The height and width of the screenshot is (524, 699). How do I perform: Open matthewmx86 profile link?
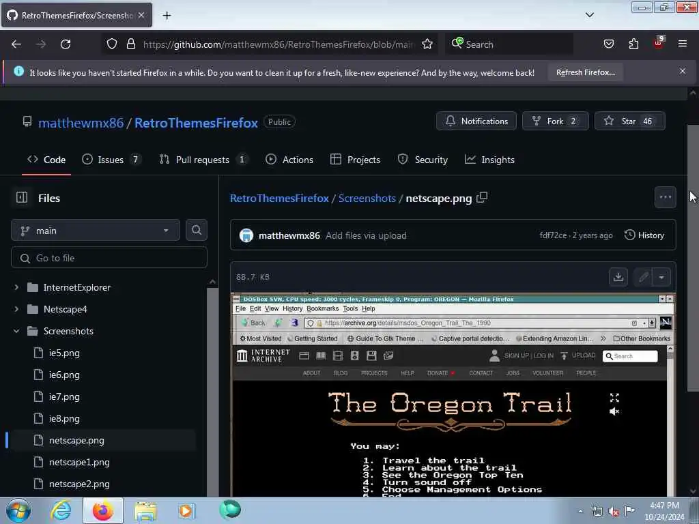[x=81, y=123]
